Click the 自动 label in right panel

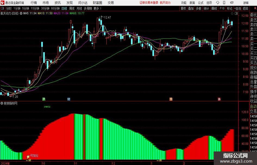[x=253, y=106]
